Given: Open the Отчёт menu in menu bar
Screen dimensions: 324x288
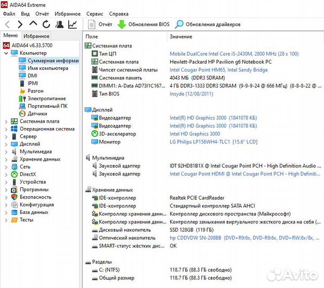Looking at the screenshot, I should pos(42,14).
